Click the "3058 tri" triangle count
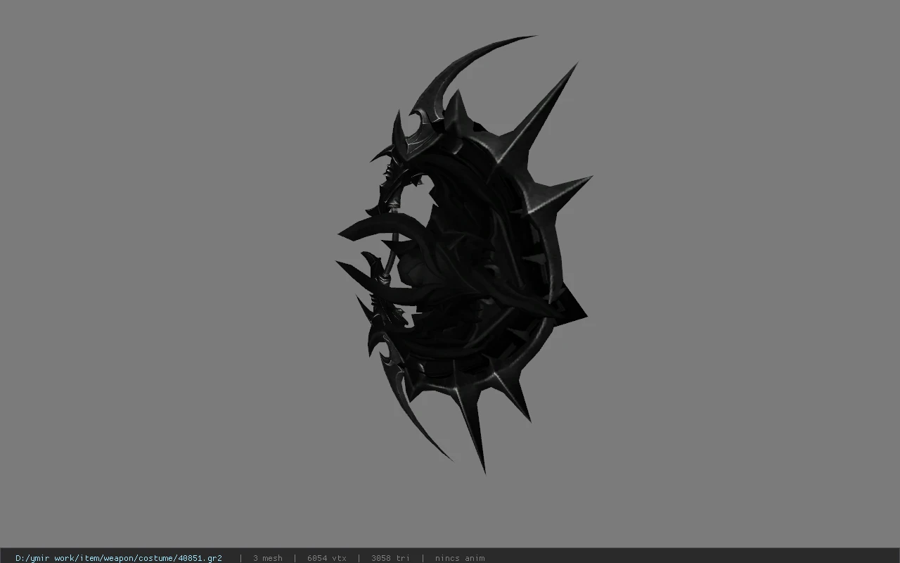 [390, 558]
